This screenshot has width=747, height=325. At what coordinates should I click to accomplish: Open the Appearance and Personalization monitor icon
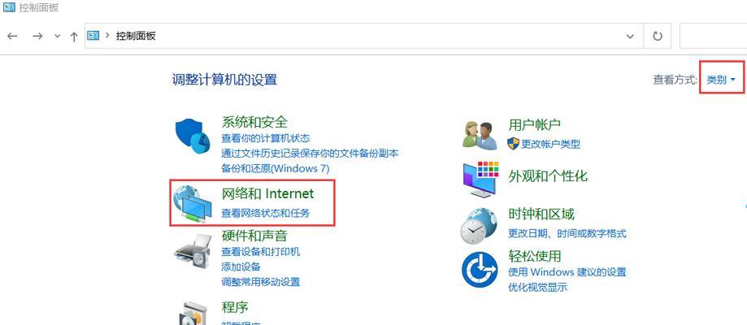pyautogui.click(x=480, y=180)
